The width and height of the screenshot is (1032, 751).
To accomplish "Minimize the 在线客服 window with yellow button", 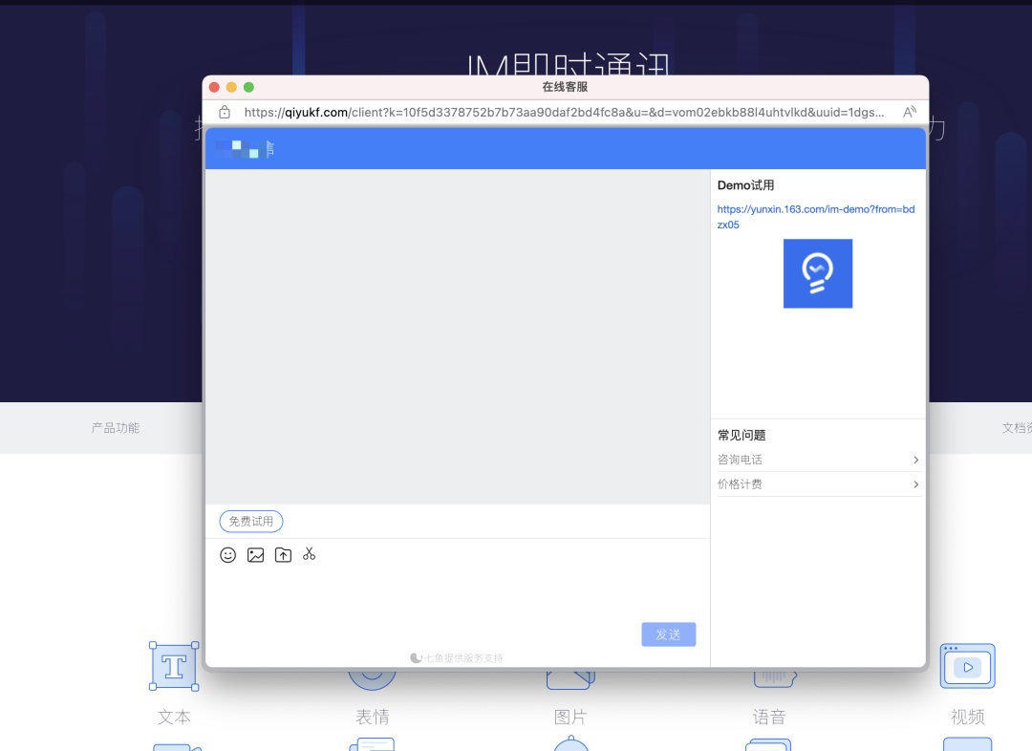I will coord(231,87).
